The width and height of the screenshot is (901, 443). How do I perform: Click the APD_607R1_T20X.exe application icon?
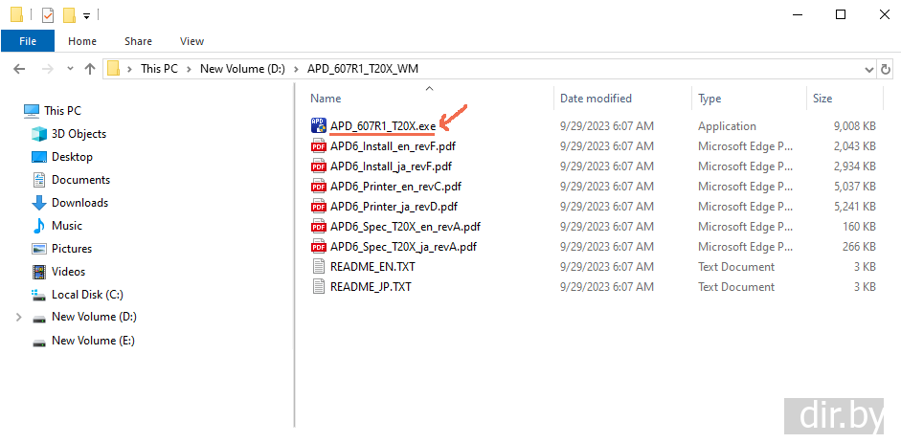point(318,125)
